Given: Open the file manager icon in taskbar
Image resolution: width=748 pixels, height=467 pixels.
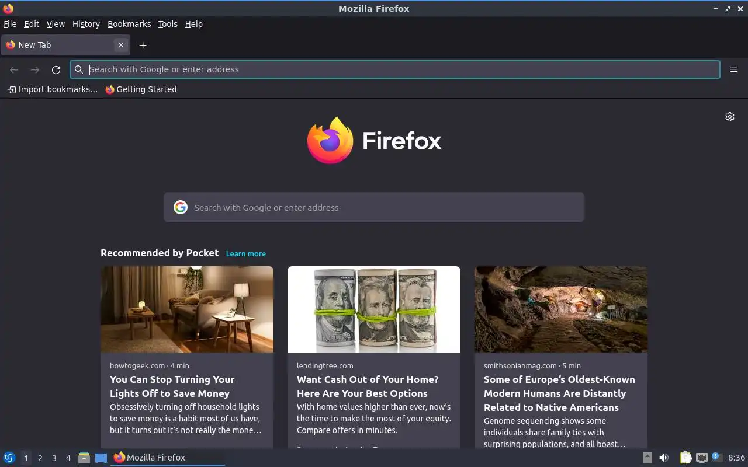Looking at the screenshot, I should [84, 458].
